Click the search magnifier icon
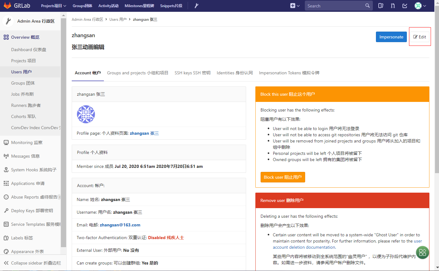Image resolution: width=439 pixels, height=271 pixels. coord(367,6)
